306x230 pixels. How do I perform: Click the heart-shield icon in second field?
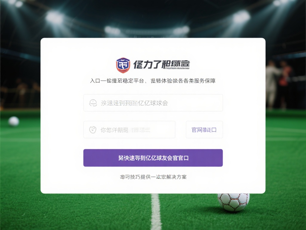click(x=93, y=130)
